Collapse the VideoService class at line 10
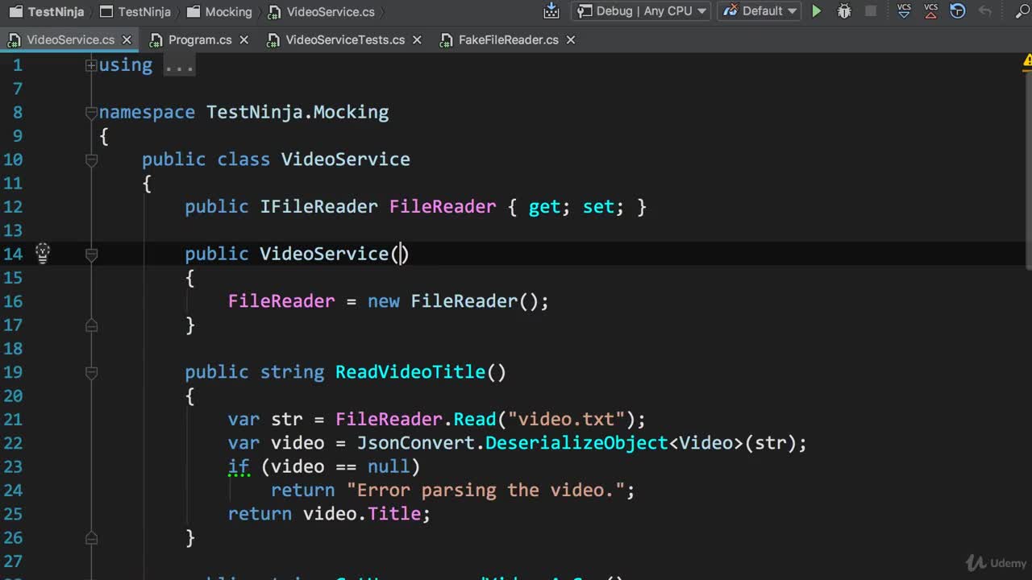Screen dimensions: 1032x580 coord(91,160)
